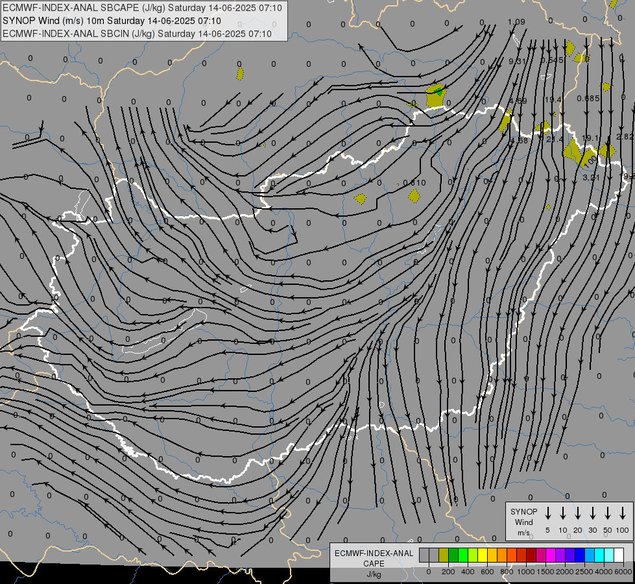Click the CAPE value 19.1 on map
Viewport: 635px width, 584px height.
(590, 138)
